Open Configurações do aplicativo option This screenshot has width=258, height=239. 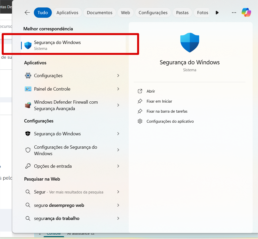170,121
